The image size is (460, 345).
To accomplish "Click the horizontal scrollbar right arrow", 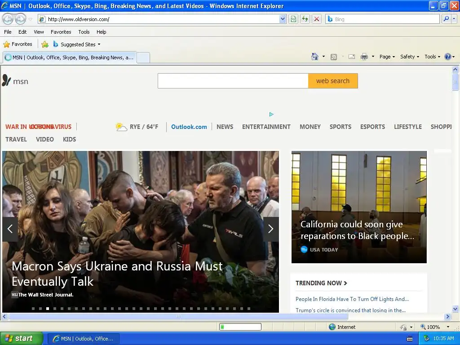I will (448, 317).
